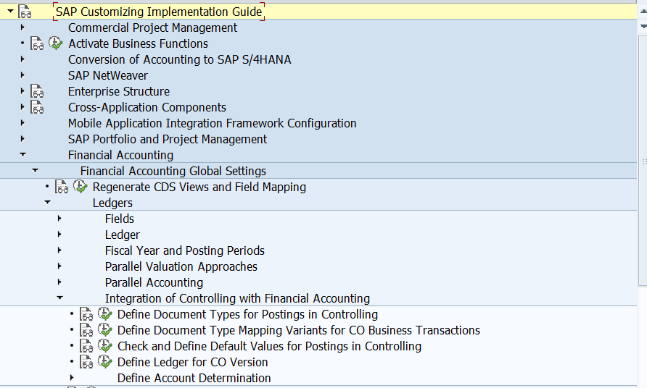Viewport: 647px width, 388px height.
Task: Open documentation icon for Activate Business Functions
Action: coord(37,43)
